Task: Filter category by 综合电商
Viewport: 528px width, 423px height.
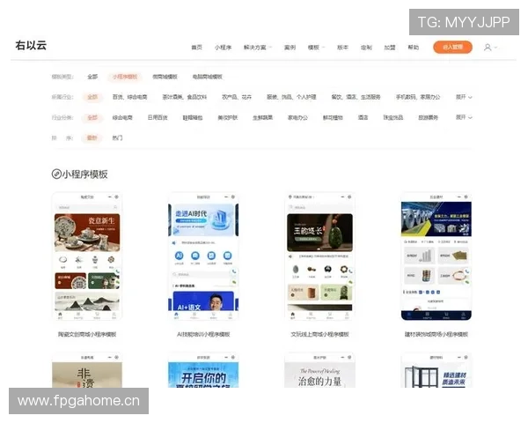Action: [122, 117]
